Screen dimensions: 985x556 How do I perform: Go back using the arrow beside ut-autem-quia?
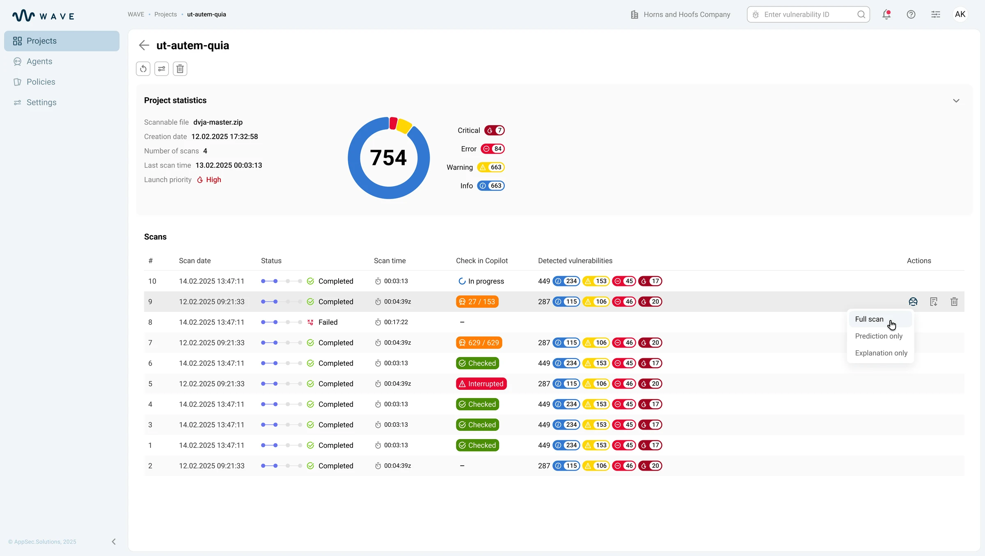[x=144, y=45]
